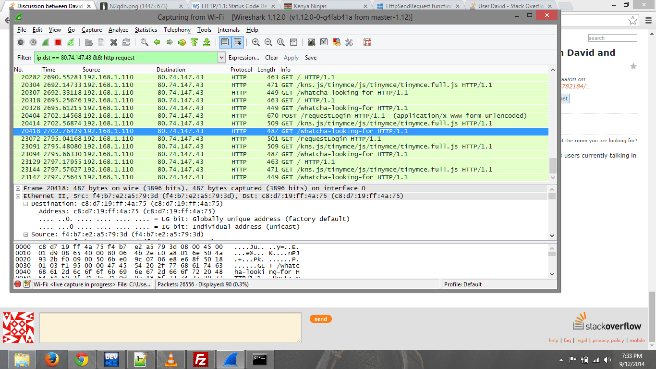Open capture options toolbar icon
656x369 pixels.
(x=33, y=42)
